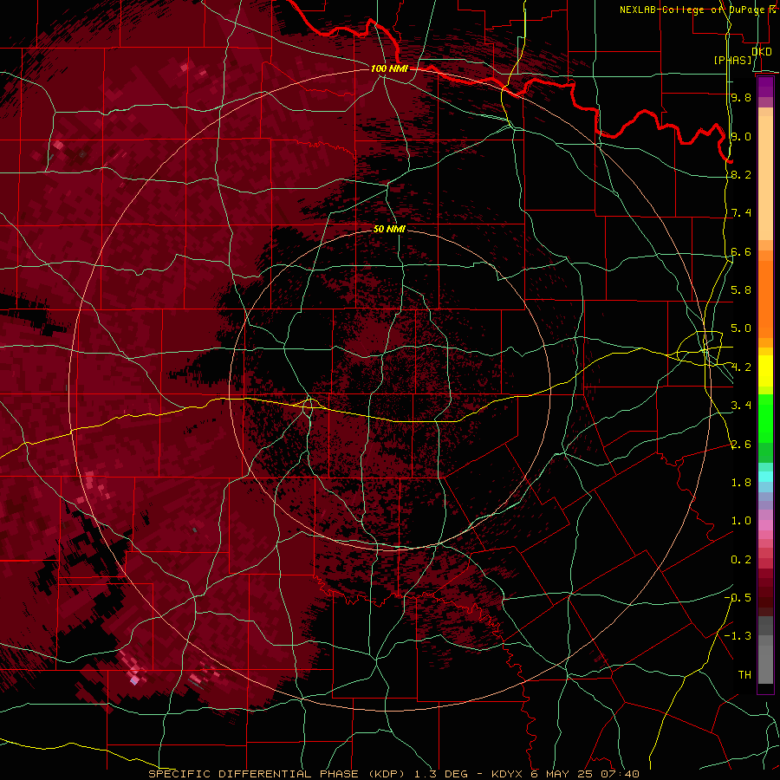
Task: Click the 9.8 value on color scale
Action: tap(741, 97)
